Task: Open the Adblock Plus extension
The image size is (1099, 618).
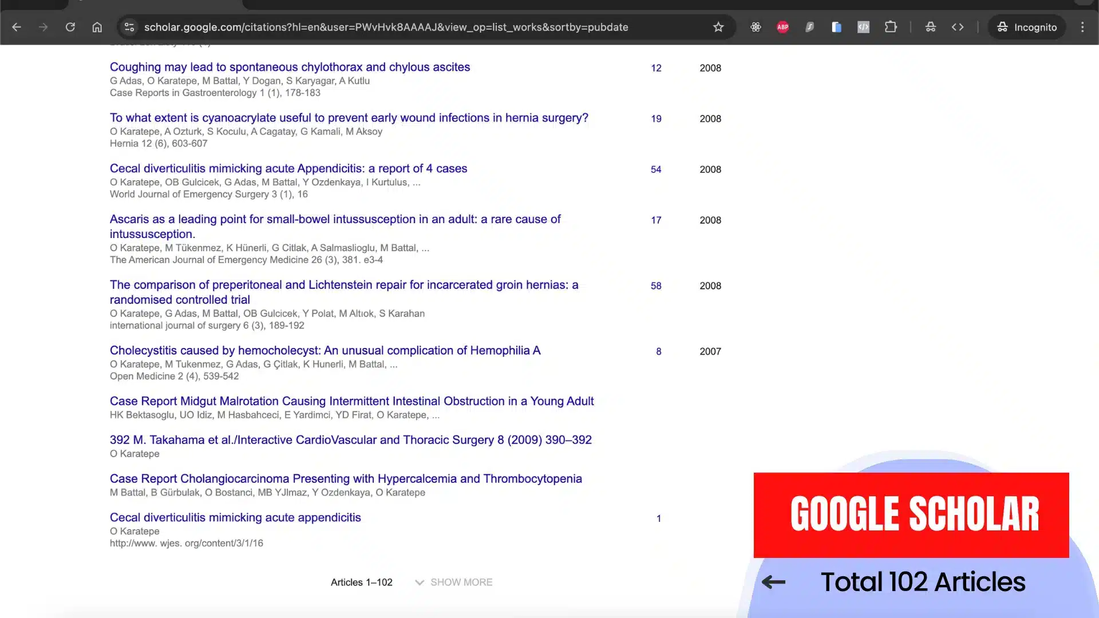Action: tap(782, 27)
